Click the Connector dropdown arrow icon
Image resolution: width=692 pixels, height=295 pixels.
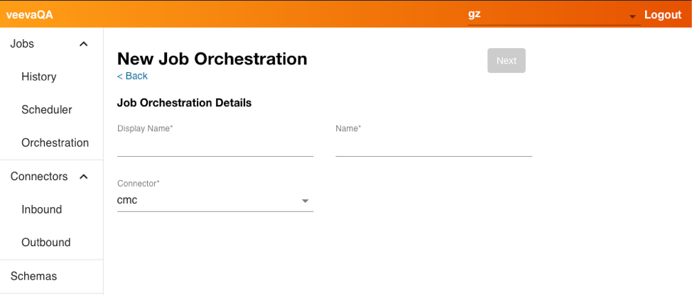(x=306, y=201)
